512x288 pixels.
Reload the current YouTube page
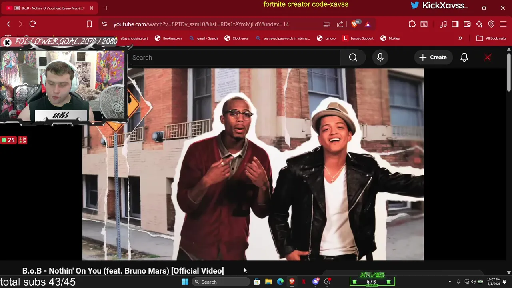pos(33,24)
